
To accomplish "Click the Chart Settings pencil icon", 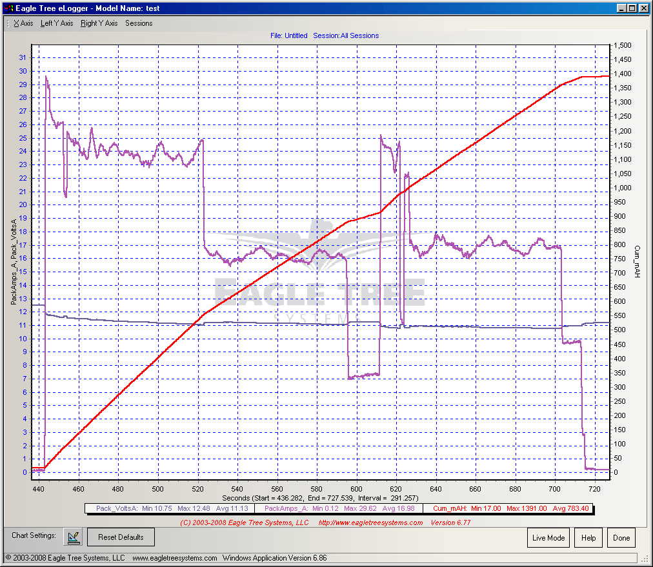I will tap(73, 537).
